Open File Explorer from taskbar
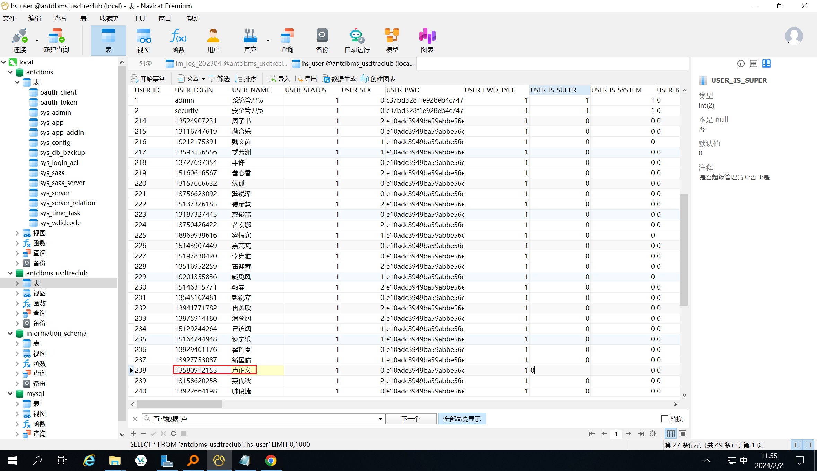 (115, 461)
